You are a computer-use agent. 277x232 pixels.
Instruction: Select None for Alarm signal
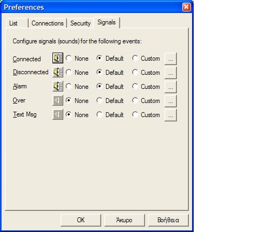click(x=77, y=87)
